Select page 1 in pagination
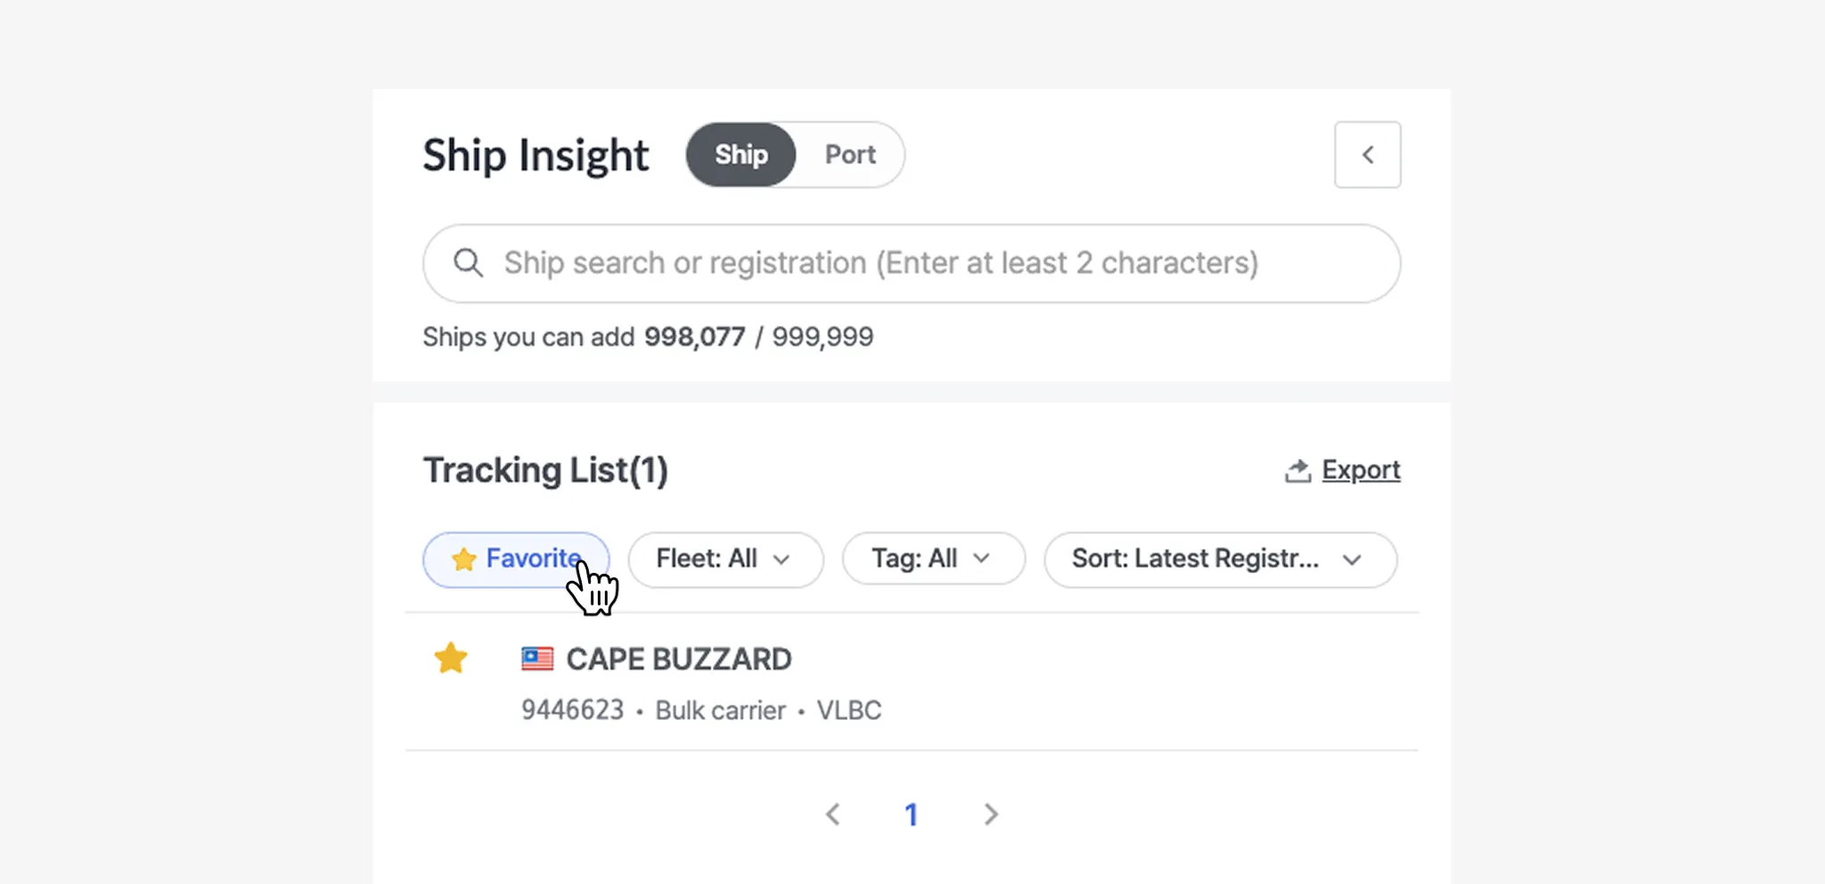Screen dimensions: 1825x884 (911, 814)
